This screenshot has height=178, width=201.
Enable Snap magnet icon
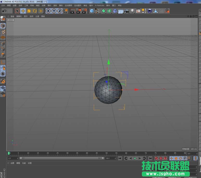[x=3, y=81]
